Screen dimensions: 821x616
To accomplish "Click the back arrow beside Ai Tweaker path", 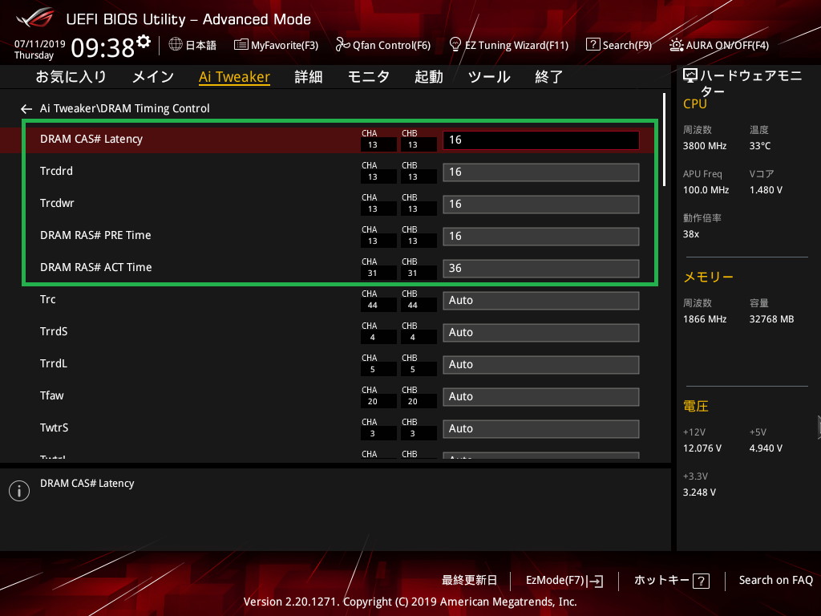I will click(26, 108).
